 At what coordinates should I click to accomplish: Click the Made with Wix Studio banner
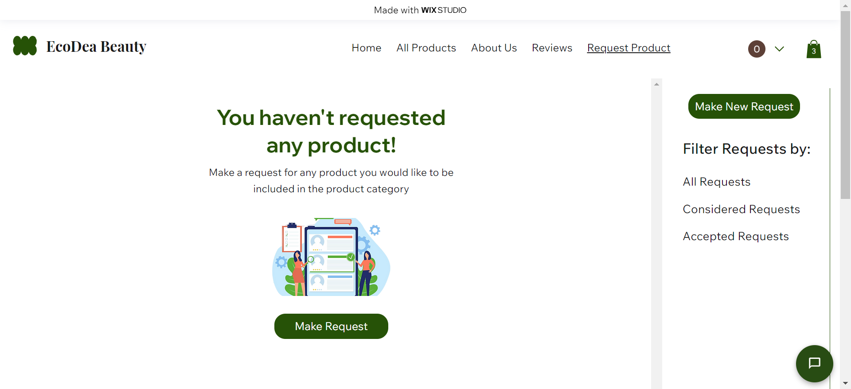click(420, 10)
